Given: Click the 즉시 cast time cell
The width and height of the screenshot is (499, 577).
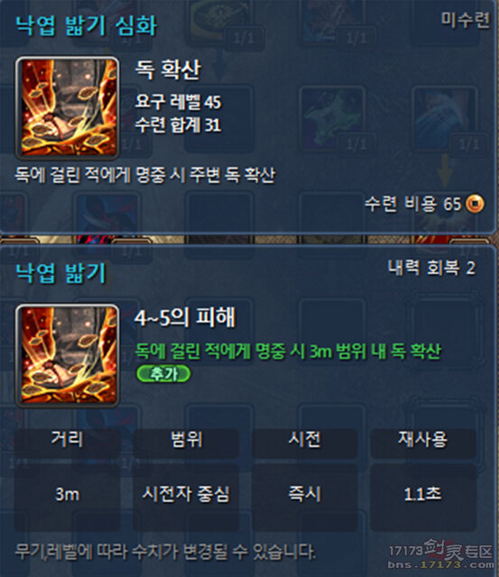Looking at the screenshot, I should (x=305, y=494).
